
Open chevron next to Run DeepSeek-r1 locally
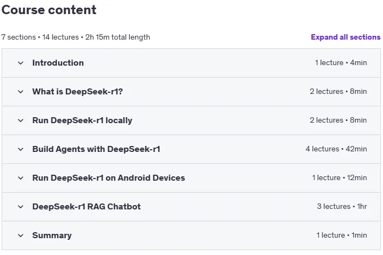[x=21, y=120]
